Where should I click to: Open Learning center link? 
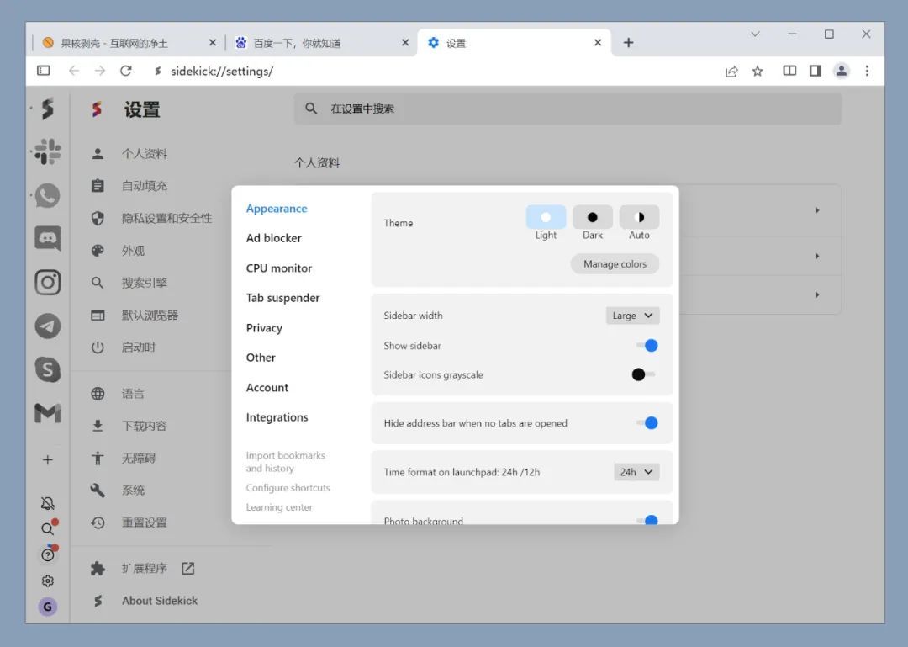tap(279, 507)
